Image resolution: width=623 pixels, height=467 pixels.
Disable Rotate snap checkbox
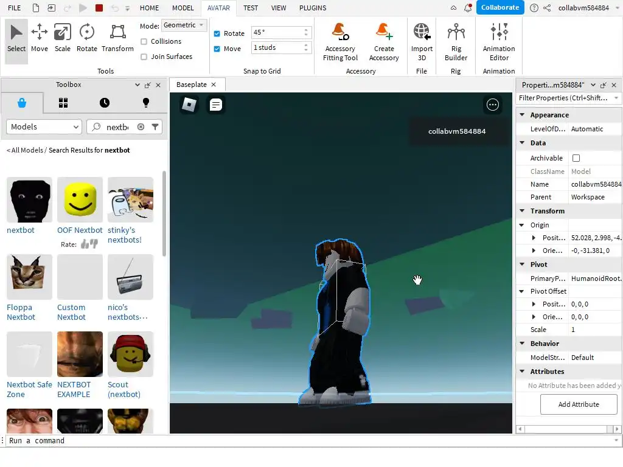[217, 34]
